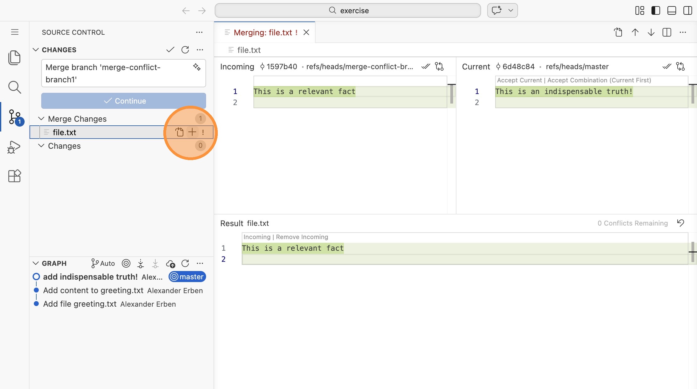
Task: Stage file.txt with the plus icon
Action: point(192,132)
